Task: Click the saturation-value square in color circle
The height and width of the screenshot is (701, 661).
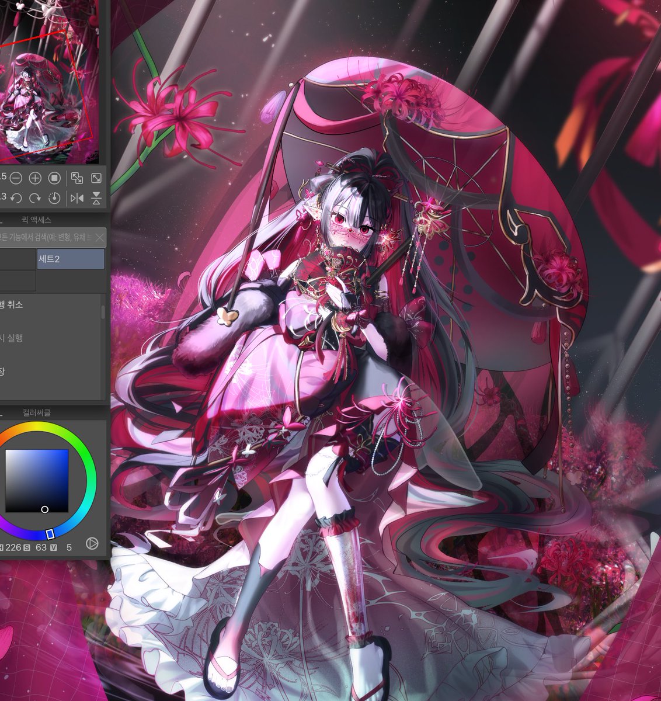Action: pos(37,481)
